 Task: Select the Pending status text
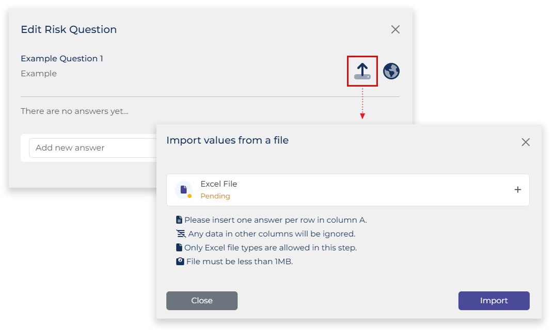215,196
